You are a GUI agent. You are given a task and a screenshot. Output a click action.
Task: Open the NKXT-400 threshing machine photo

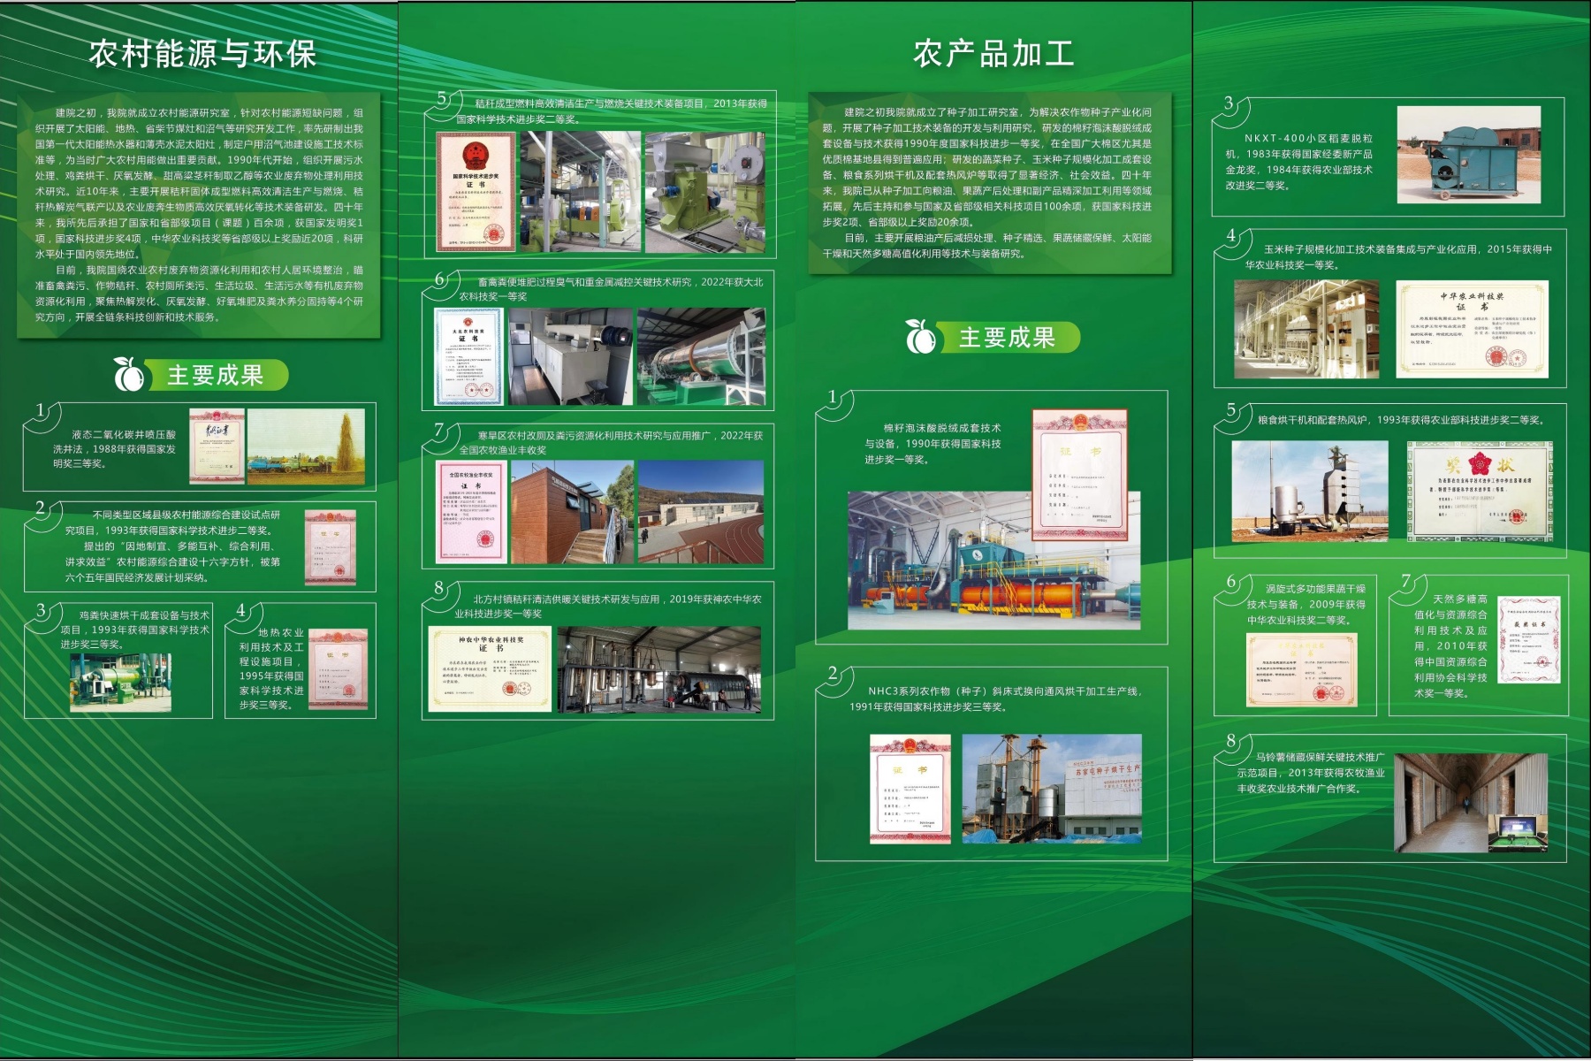[1468, 155]
